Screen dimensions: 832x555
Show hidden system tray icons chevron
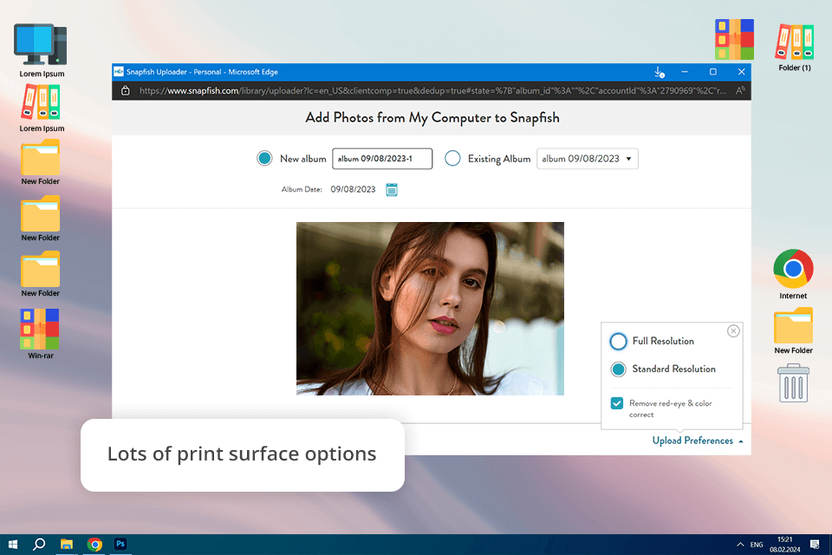pos(739,545)
